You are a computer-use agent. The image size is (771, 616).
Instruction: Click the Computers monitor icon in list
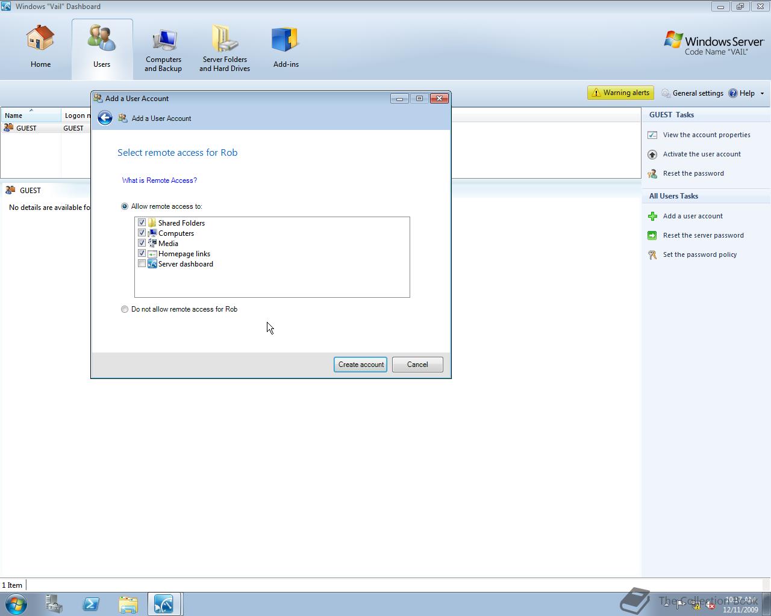pyautogui.click(x=152, y=233)
